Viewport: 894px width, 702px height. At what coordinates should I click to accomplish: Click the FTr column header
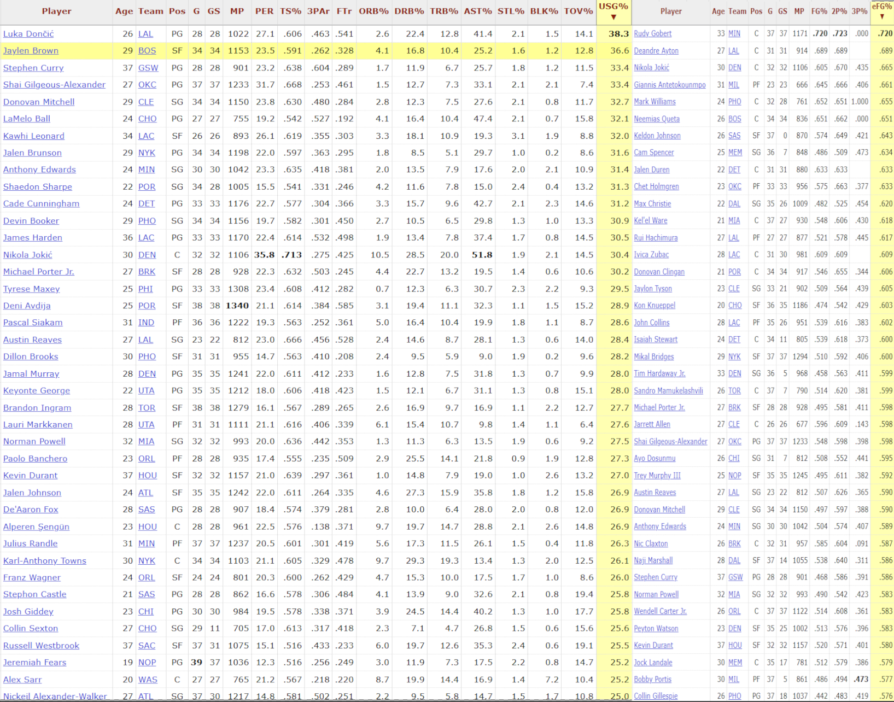pyautogui.click(x=344, y=11)
